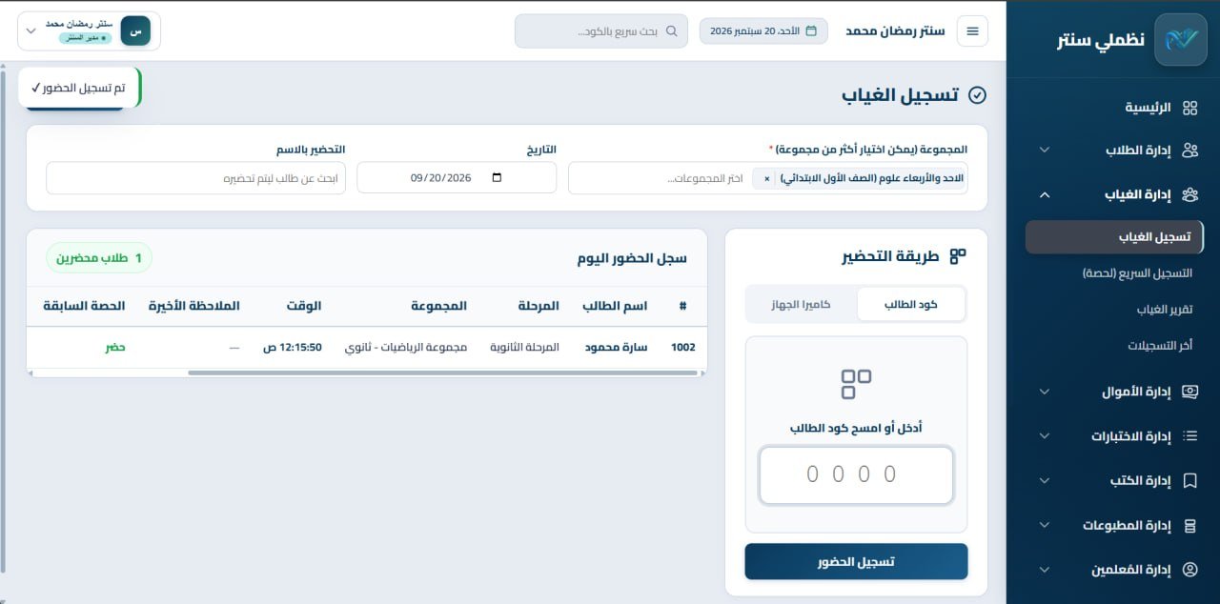The width and height of the screenshot is (1220, 604).
Task: Expand the إدارة الأموال chevron
Action: 1044,392
